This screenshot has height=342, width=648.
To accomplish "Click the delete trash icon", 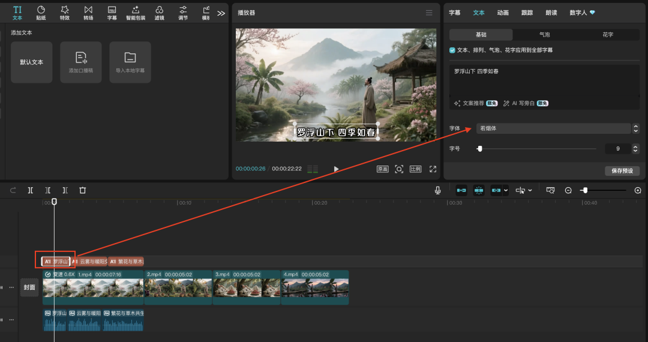I will pos(83,190).
